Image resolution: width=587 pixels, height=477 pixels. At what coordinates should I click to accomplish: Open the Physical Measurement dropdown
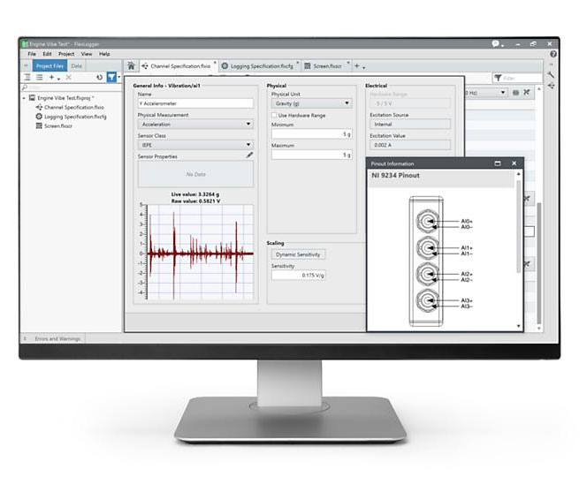194,125
